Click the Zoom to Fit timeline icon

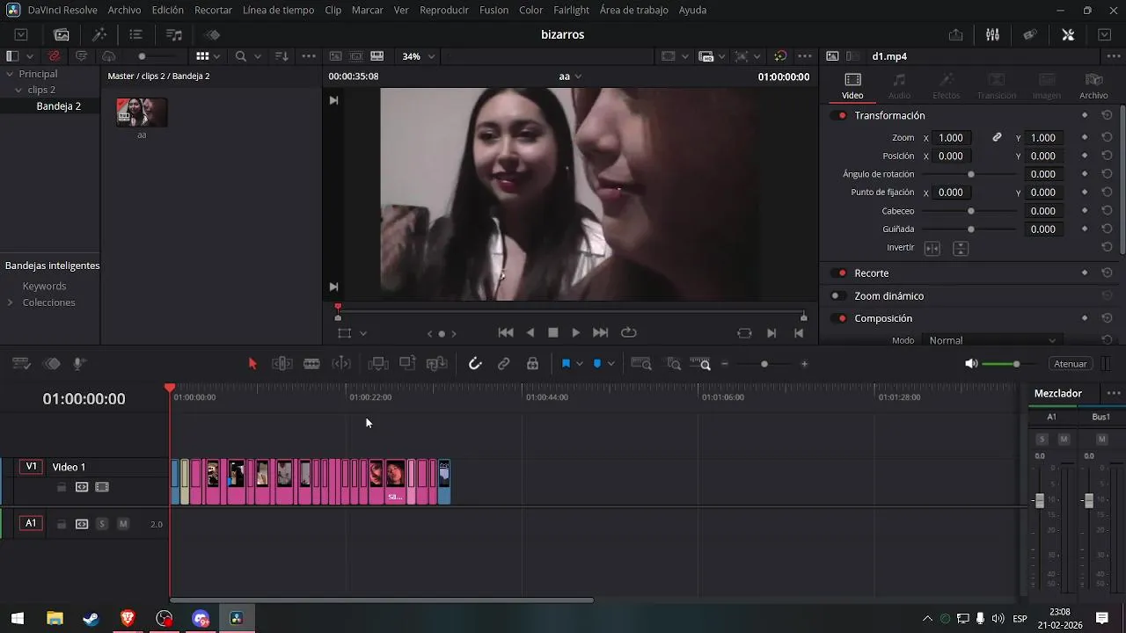coord(641,364)
